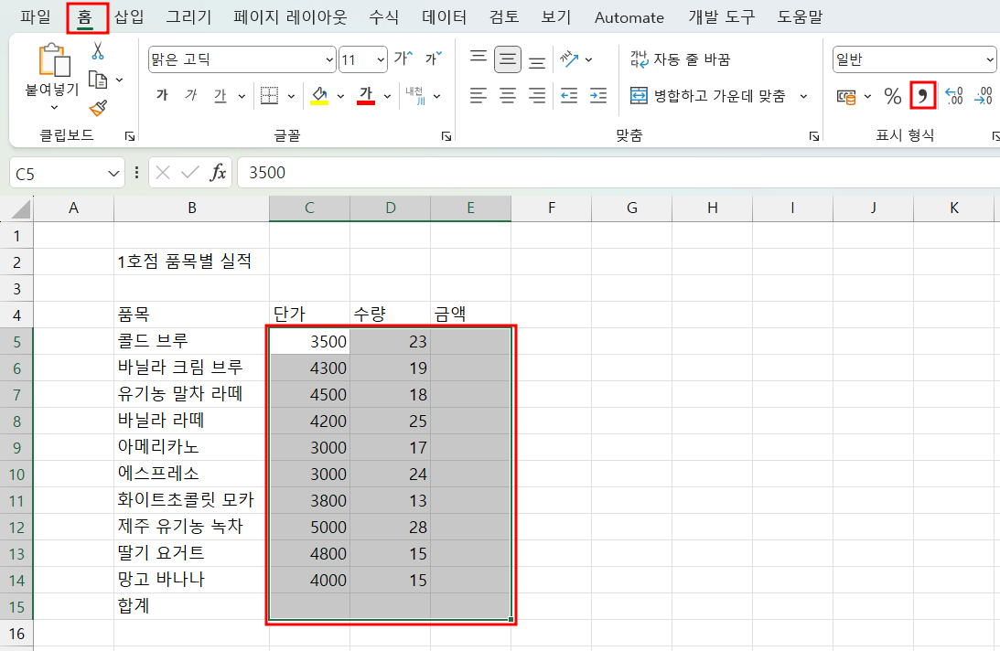Click the Paste (붙여넣기) icon
Screen dimensions: 1000x651
tap(54, 60)
